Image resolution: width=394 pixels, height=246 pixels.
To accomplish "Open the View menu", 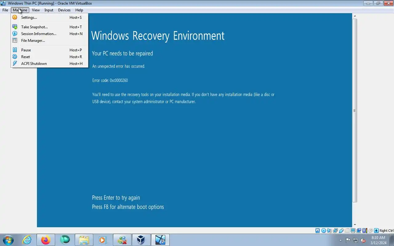I will (x=36, y=10).
